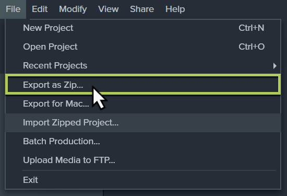Image resolution: width=287 pixels, height=196 pixels.
Task: Open the Modify menu
Action: (x=73, y=9)
